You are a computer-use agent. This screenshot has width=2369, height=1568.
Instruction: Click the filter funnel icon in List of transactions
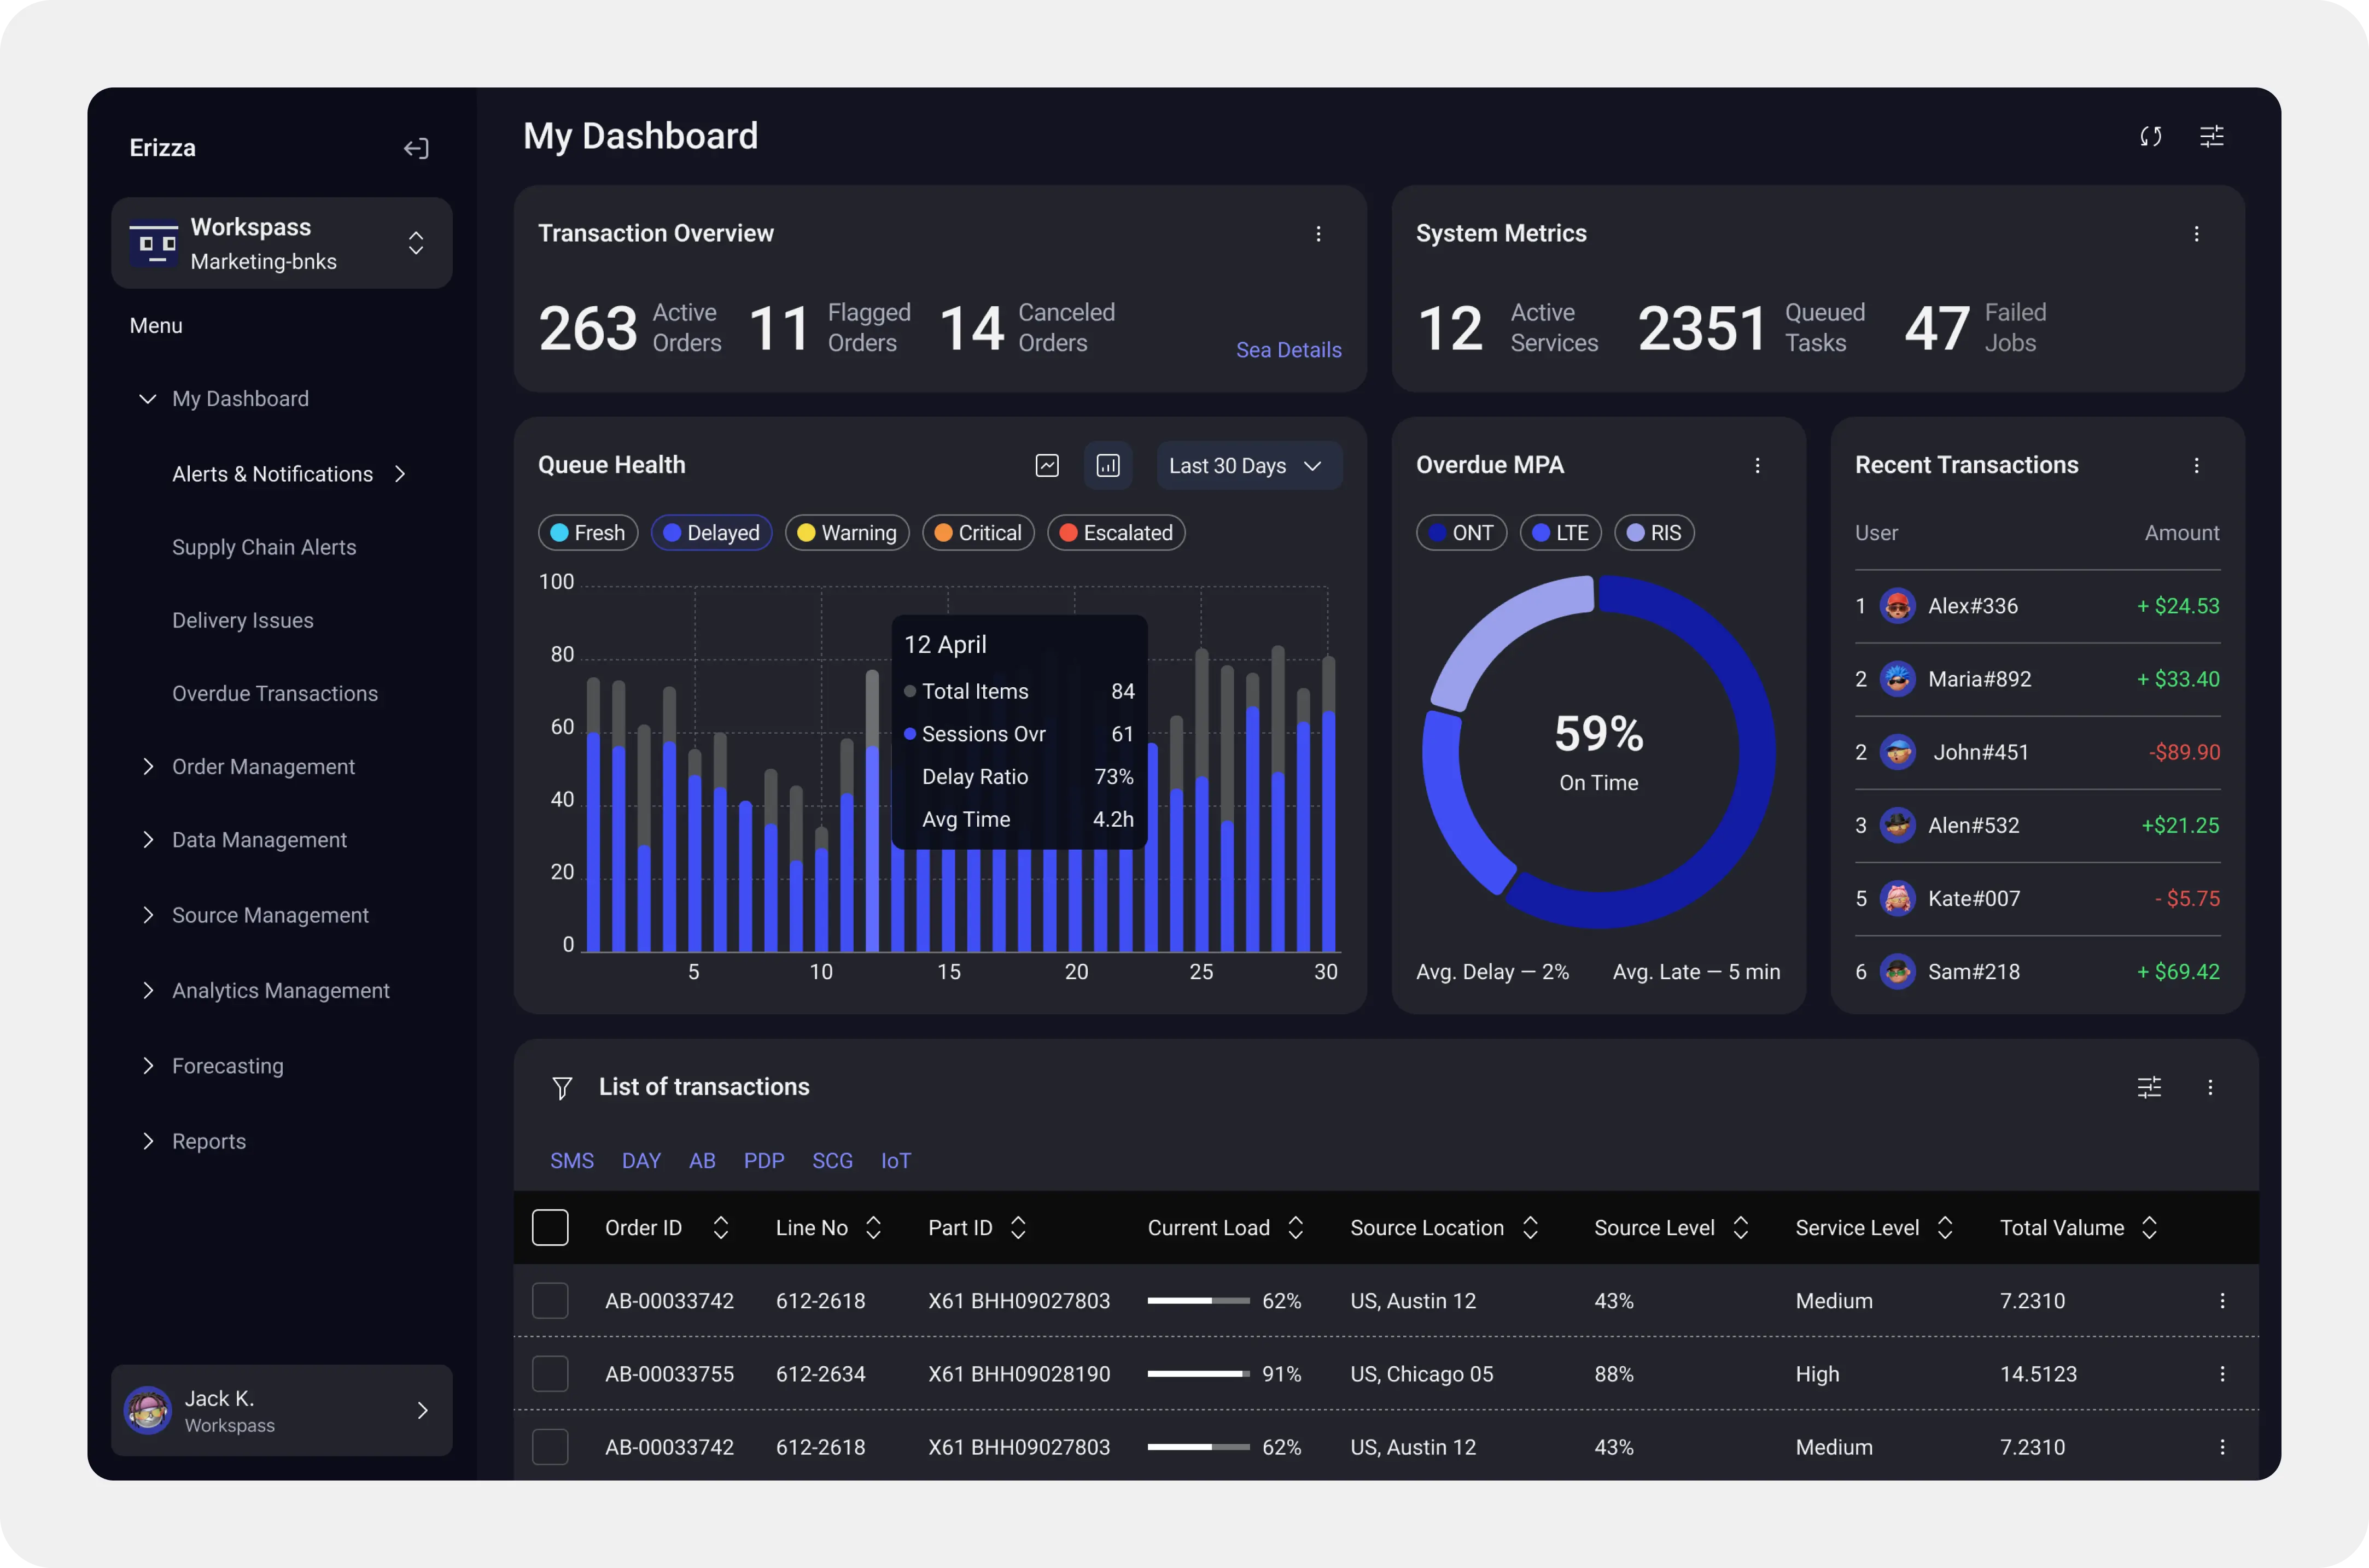point(562,1088)
